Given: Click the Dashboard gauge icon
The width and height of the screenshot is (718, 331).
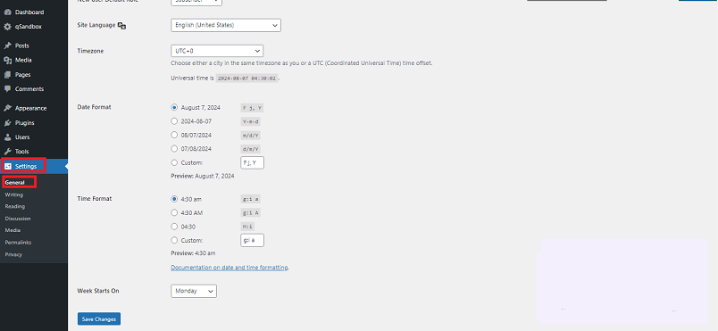Looking at the screenshot, I should [7, 12].
